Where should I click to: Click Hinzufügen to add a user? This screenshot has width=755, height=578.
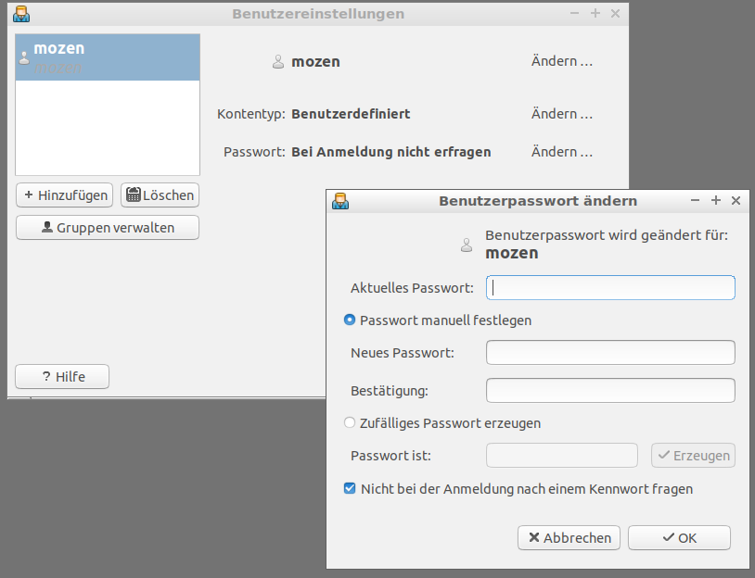click(x=64, y=195)
